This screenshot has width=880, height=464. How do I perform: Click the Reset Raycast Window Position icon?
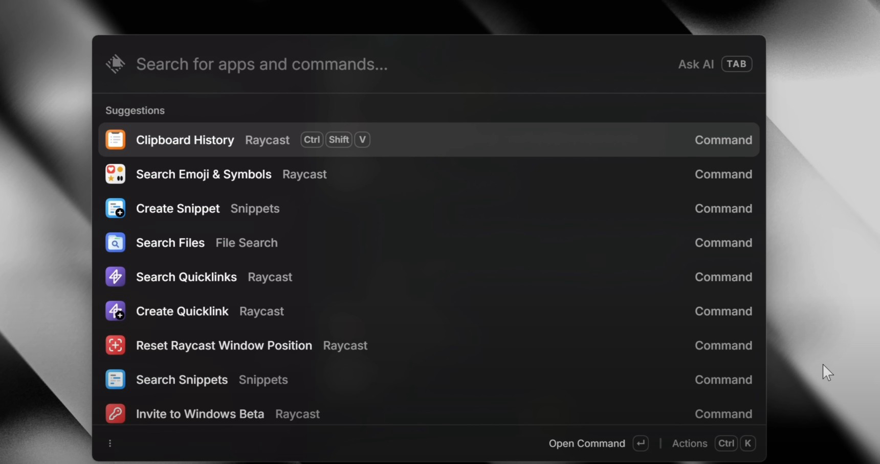(115, 345)
